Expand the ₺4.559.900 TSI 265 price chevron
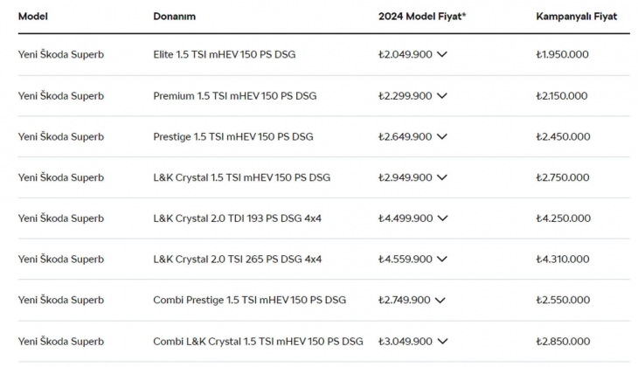This screenshot has height=367, width=638. click(441, 260)
